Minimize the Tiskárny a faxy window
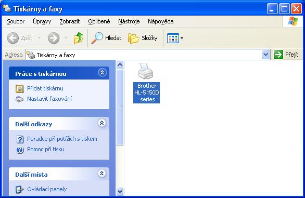Viewport: 305px width, 198px height. tap(272, 9)
